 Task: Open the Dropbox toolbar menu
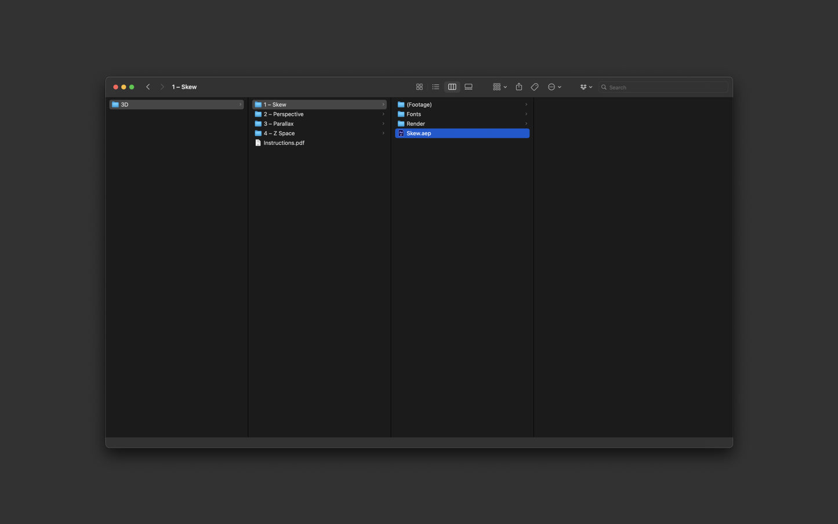586,87
